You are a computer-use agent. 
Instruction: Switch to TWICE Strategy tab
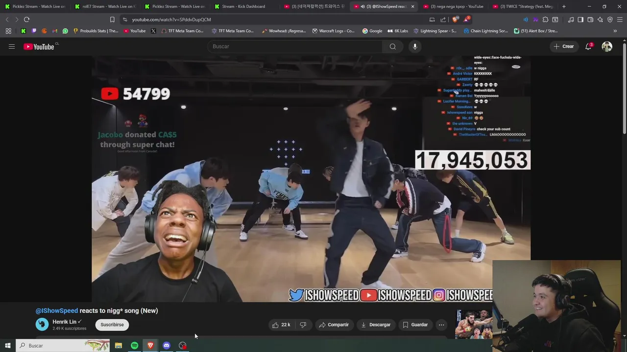click(x=523, y=6)
